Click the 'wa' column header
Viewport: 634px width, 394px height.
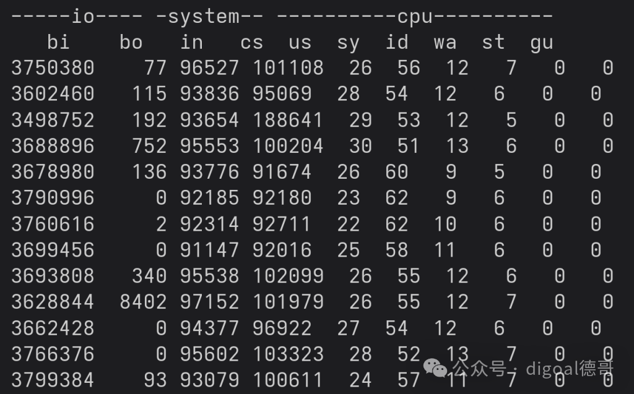[x=445, y=43]
